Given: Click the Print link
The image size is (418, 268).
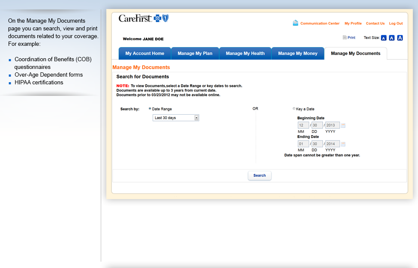Looking at the screenshot, I should [352, 38].
